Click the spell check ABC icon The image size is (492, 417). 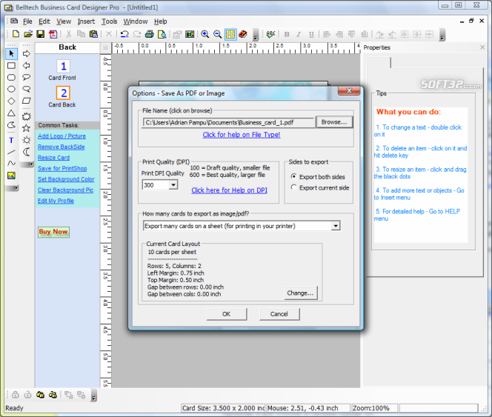click(270, 34)
